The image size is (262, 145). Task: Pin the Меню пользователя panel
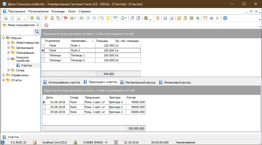(x=38, y=25)
